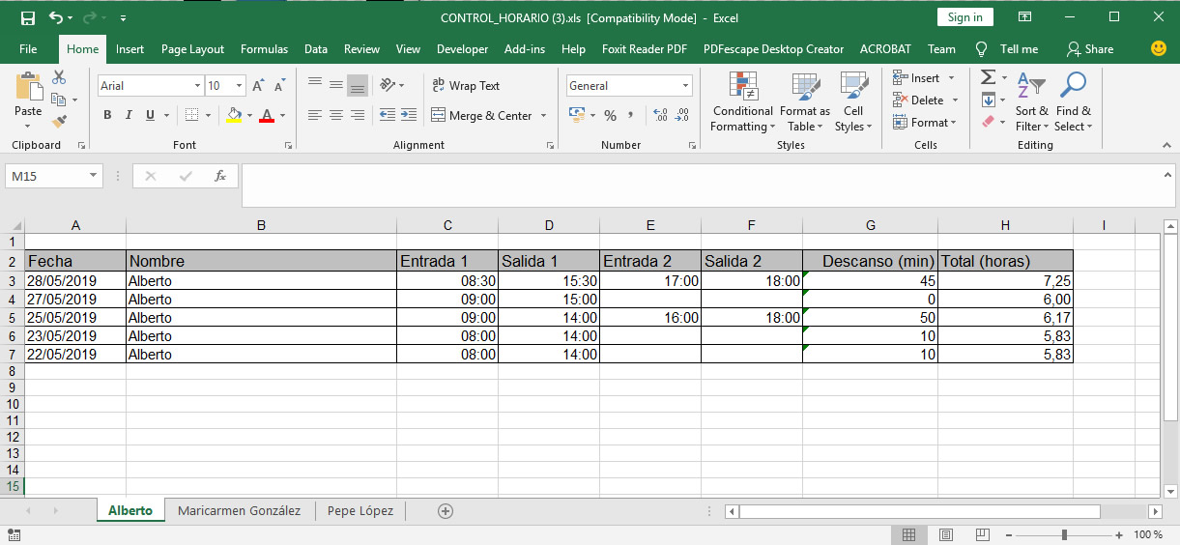The height and width of the screenshot is (545, 1180).
Task: Expand Merge & Center dropdown arrow
Action: [x=543, y=116]
